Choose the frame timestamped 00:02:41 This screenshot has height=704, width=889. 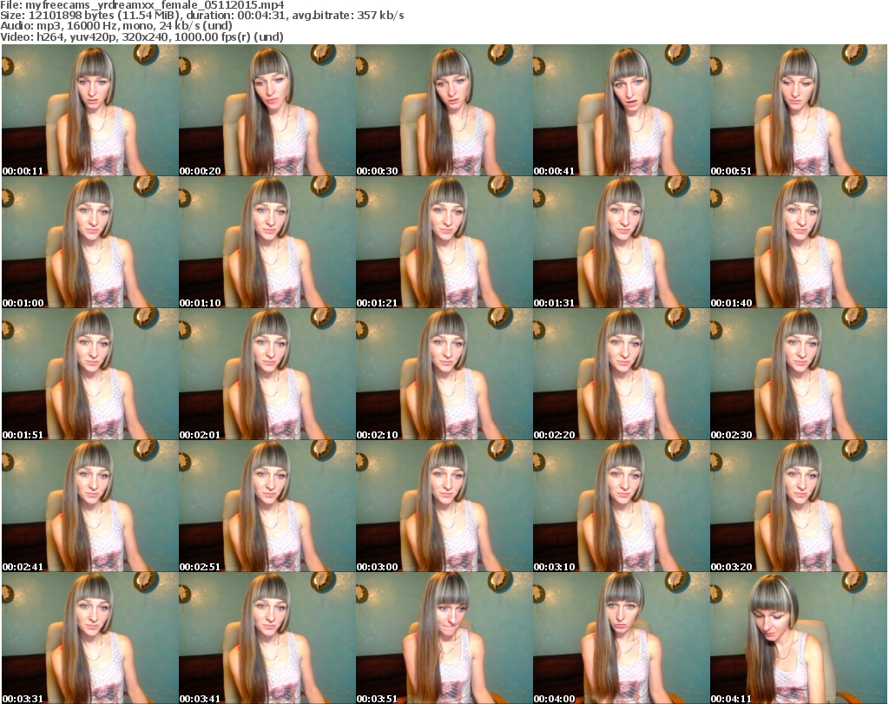click(x=90, y=506)
